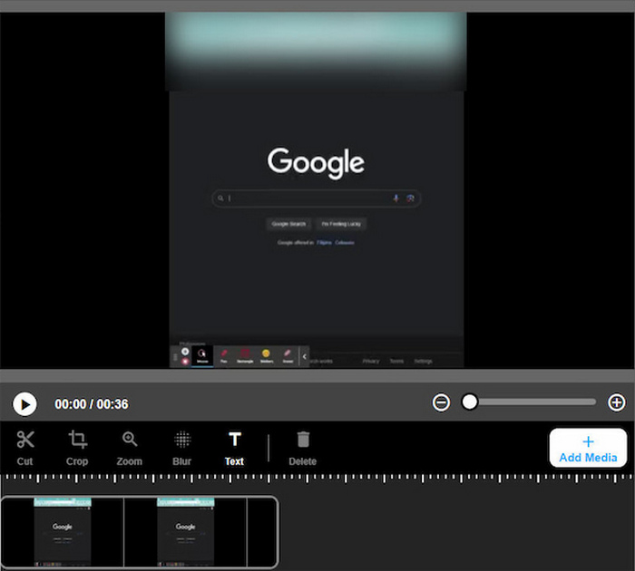635x571 pixels.
Task: Click the timeline ruler above the clips
Action: [317, 478]
